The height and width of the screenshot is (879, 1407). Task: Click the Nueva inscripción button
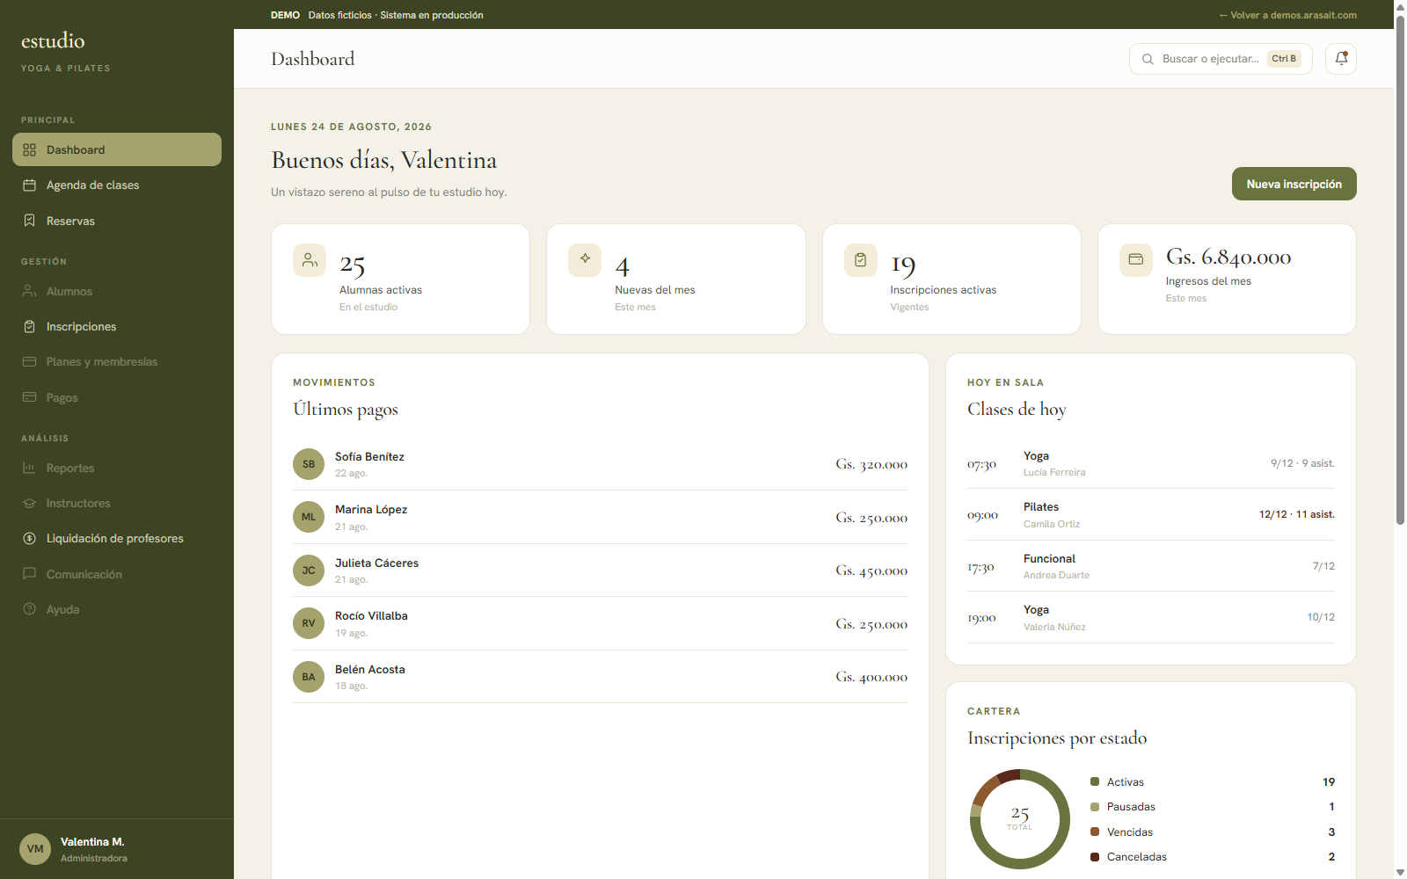point(1294,184)
